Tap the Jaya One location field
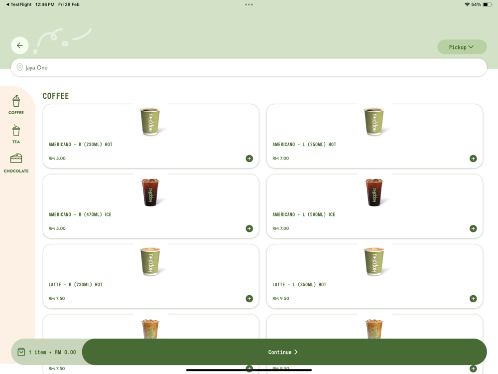The width and height of the screenshot is (498, 374). click(249, 67)
